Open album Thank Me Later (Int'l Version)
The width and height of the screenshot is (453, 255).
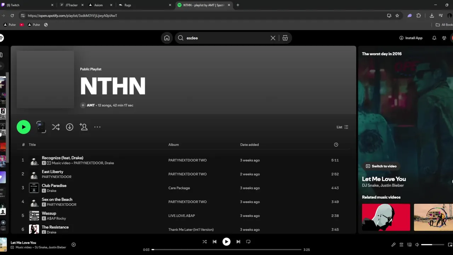tap(191, 229)
